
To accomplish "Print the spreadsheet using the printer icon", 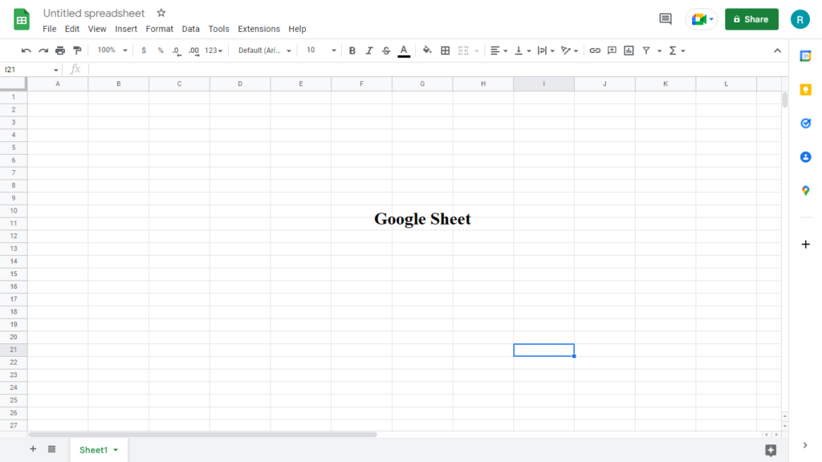I will 60,51.
